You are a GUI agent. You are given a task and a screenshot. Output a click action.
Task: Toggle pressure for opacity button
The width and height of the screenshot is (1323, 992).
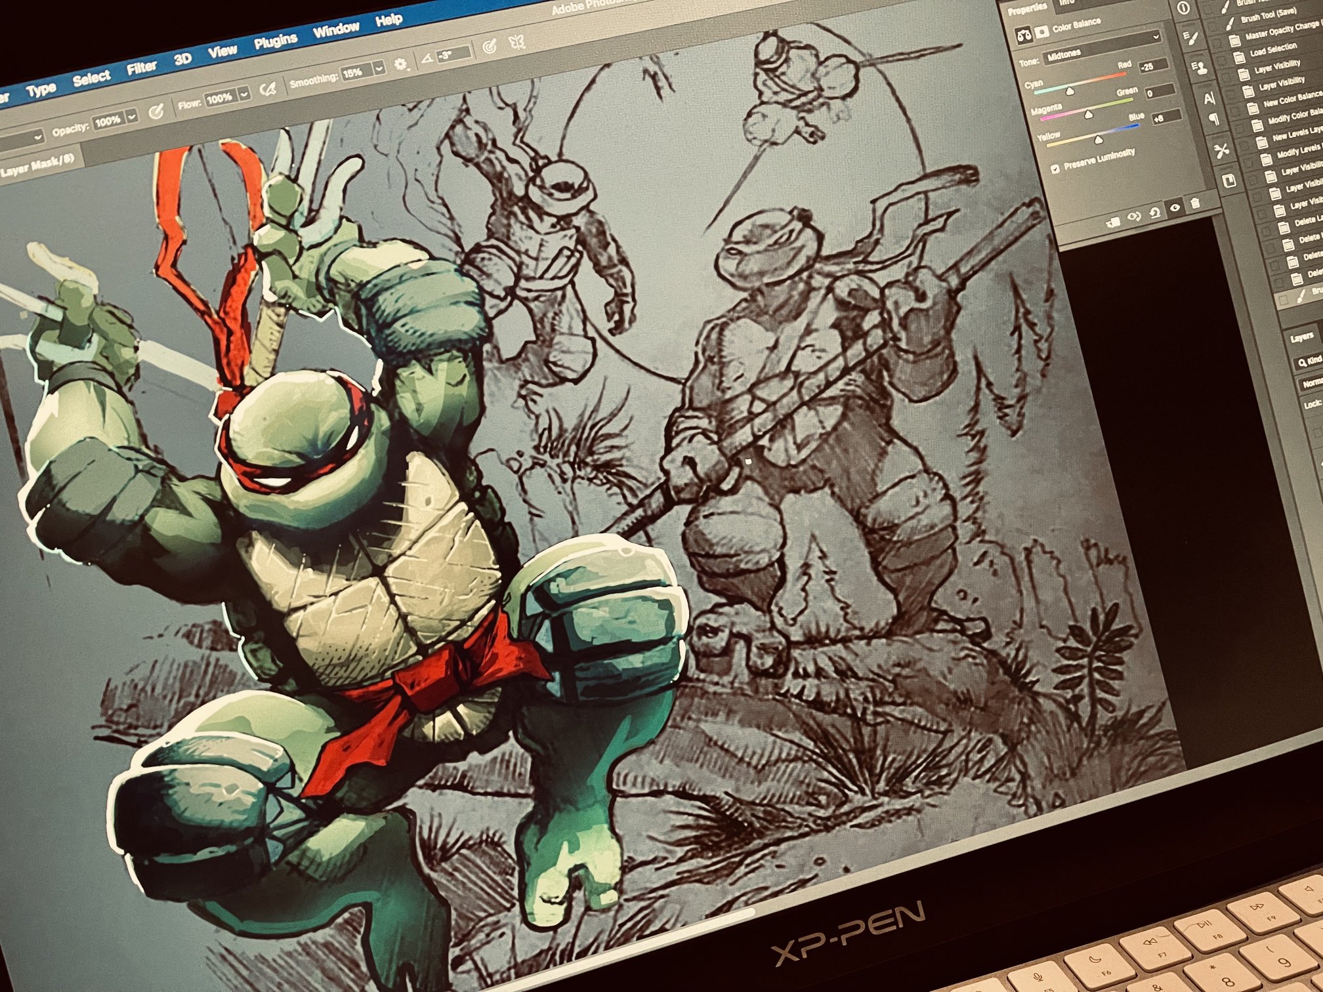click(156, 112)
